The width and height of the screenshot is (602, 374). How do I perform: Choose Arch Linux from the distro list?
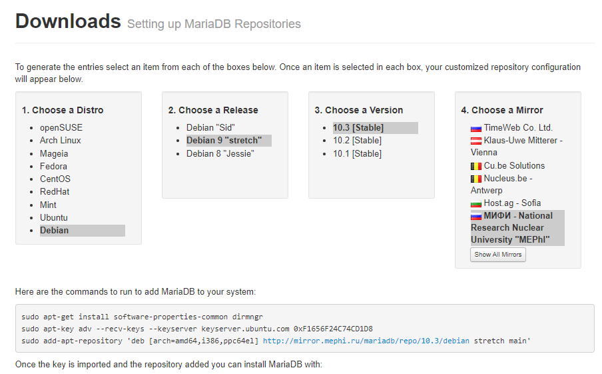61,140
